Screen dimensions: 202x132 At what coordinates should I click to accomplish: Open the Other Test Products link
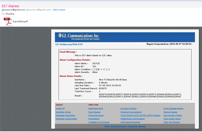[172, 122]
